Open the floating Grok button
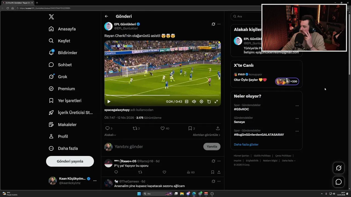 [x=339, y=168]
